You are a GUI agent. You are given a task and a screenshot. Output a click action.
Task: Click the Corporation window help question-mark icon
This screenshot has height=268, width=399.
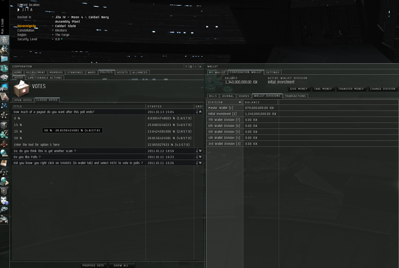coord(186,66)
